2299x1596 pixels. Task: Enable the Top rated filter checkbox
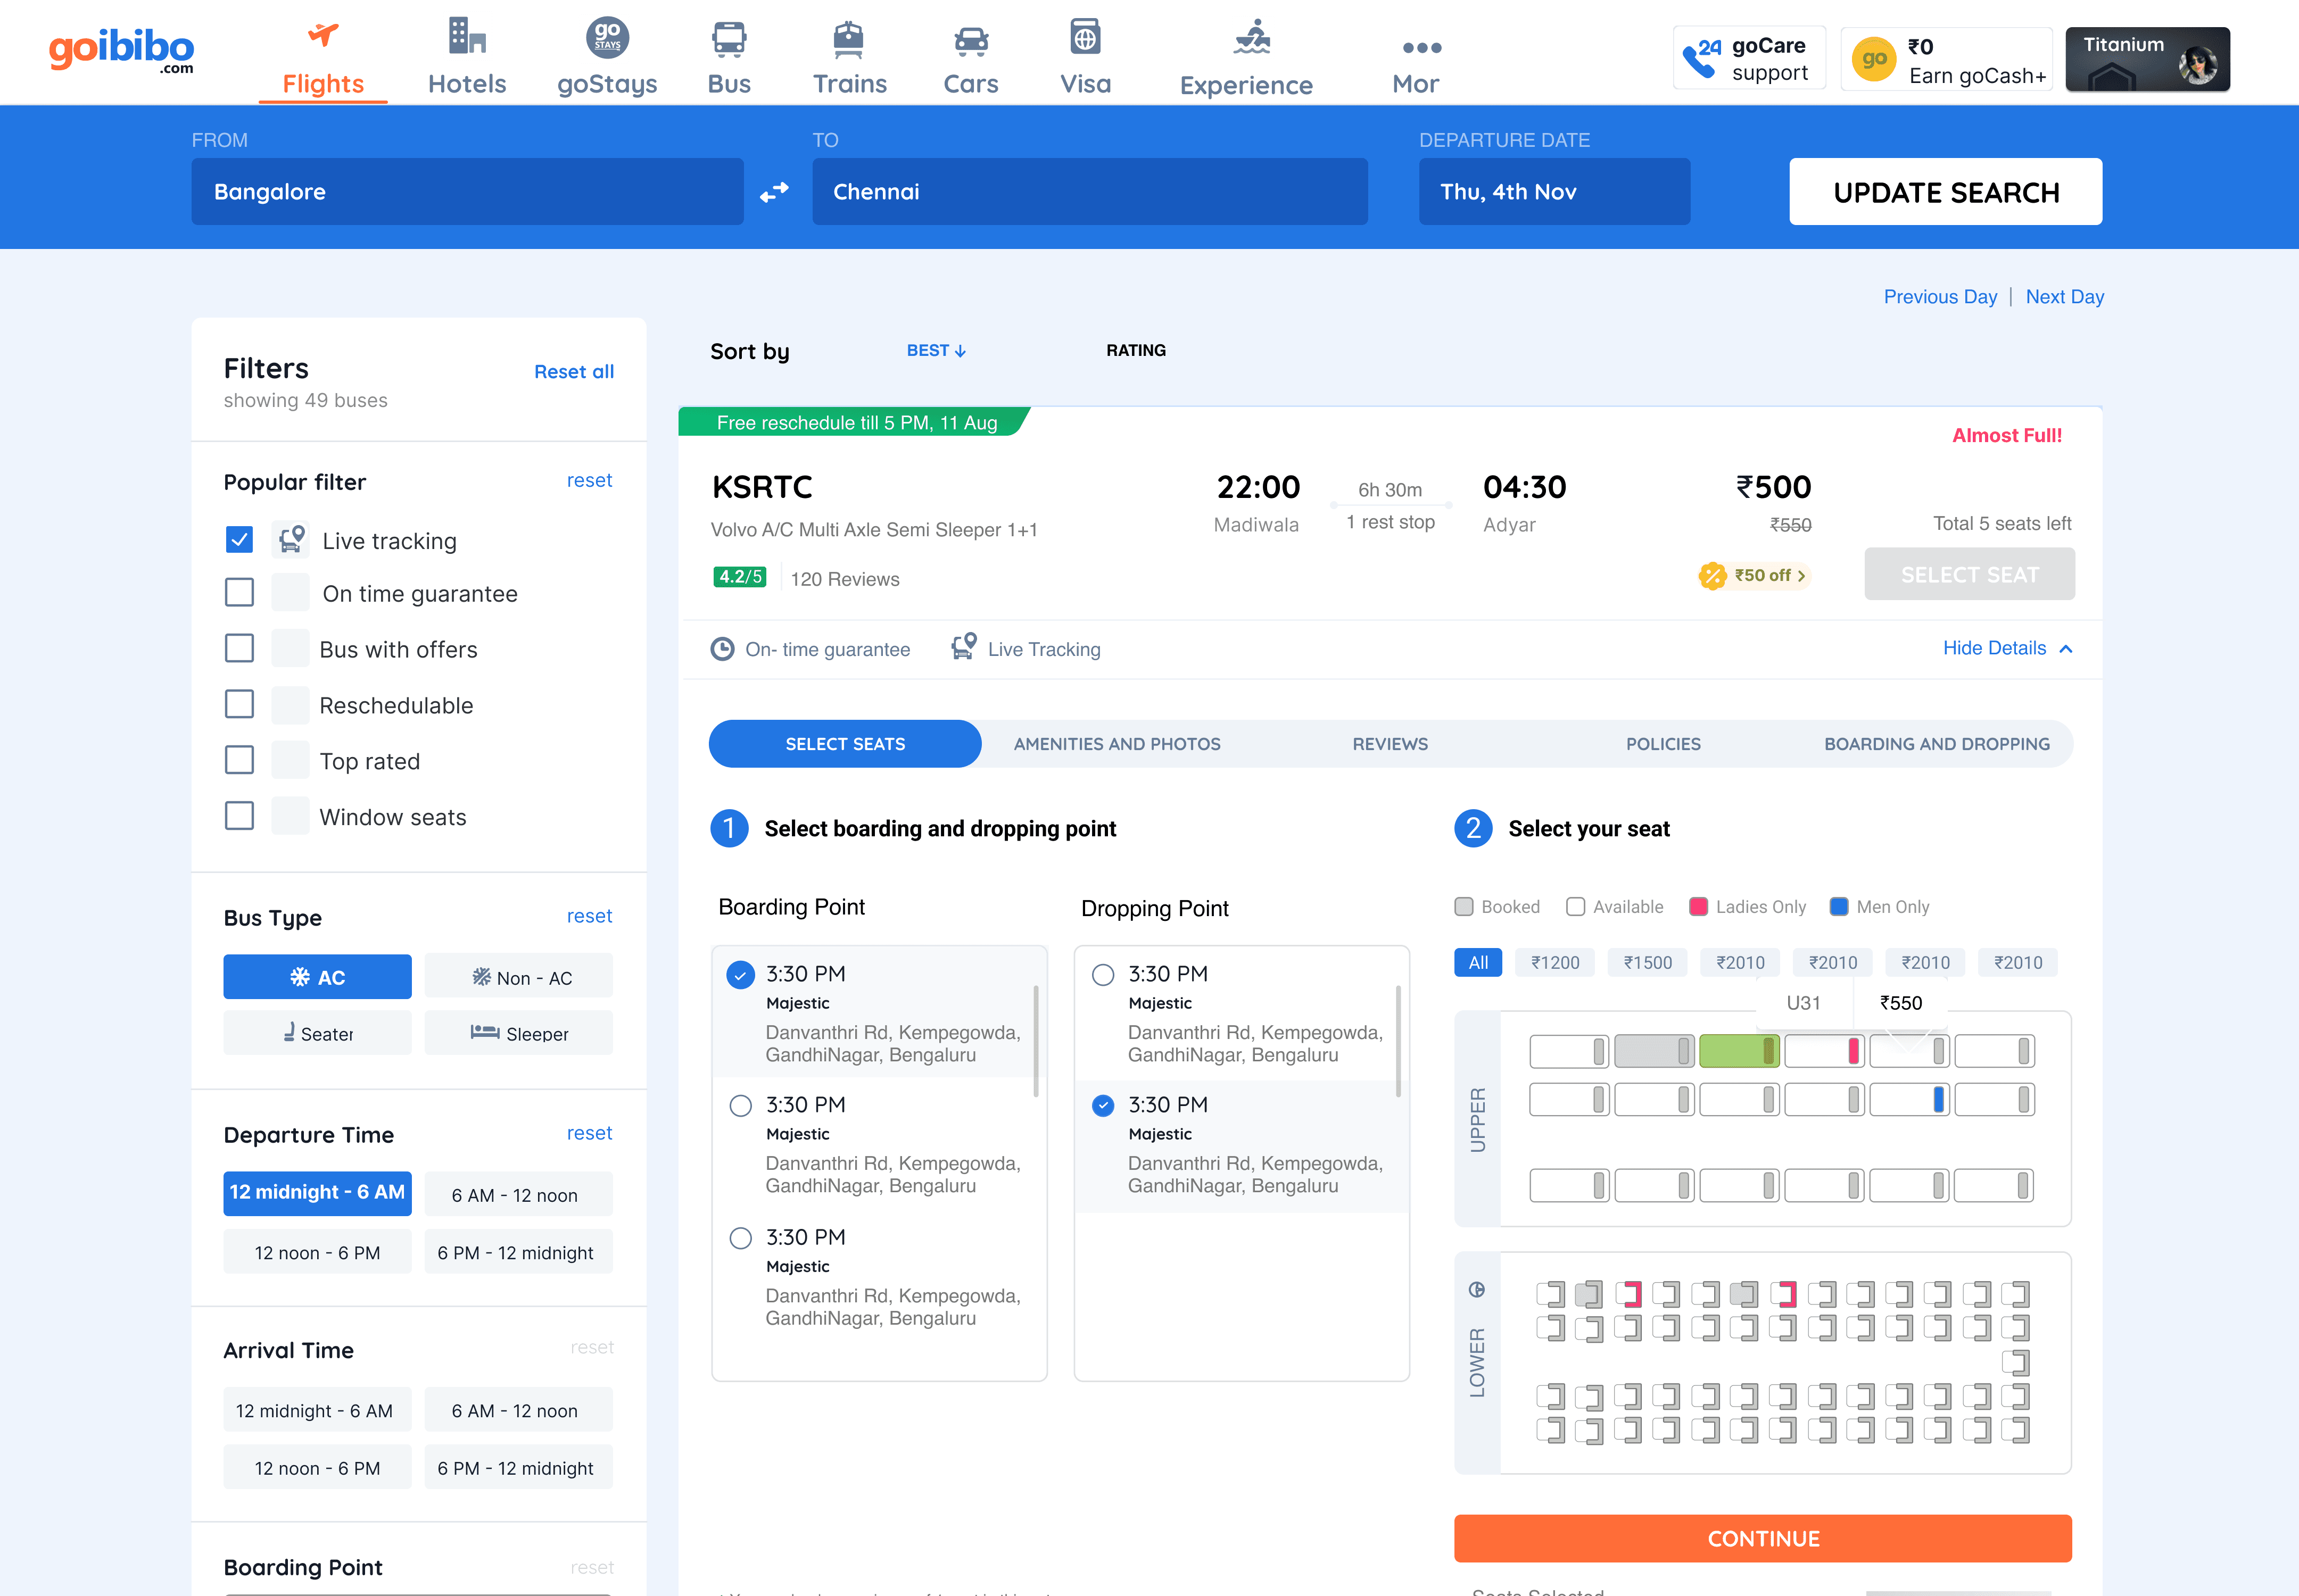(239, 760)
